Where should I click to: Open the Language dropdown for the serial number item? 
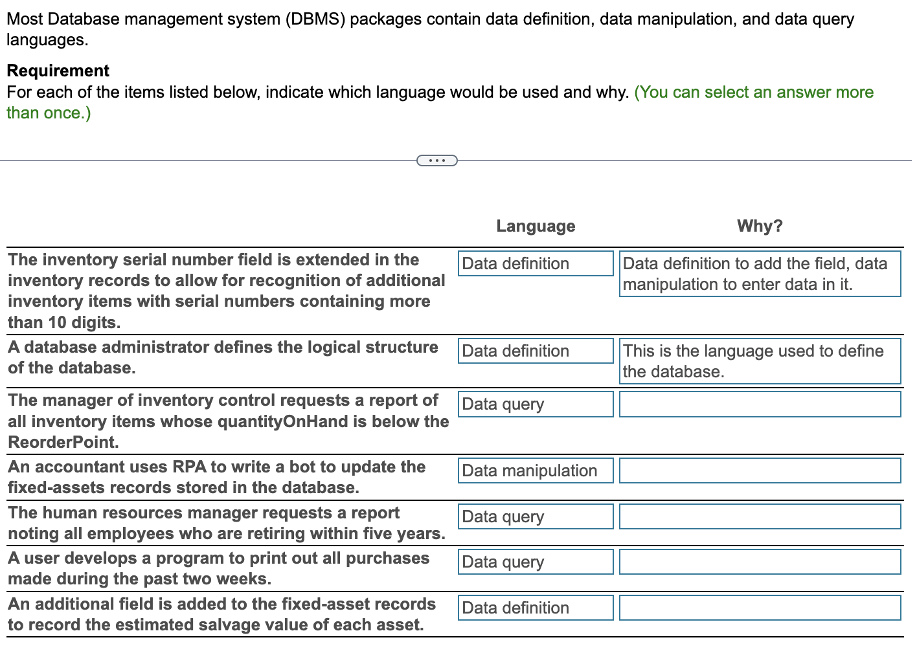[x=535, y=263]
